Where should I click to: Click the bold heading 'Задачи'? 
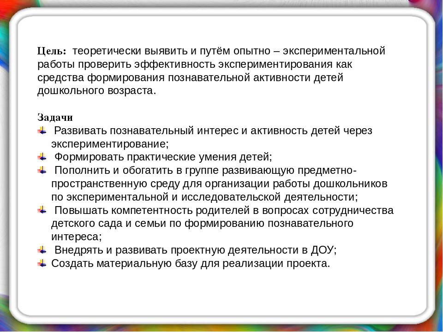tap(55, 118)
